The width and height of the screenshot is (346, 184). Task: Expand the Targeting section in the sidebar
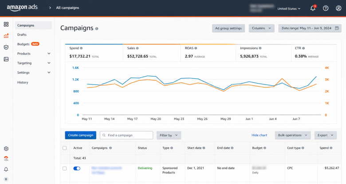[x=34, y=63]
